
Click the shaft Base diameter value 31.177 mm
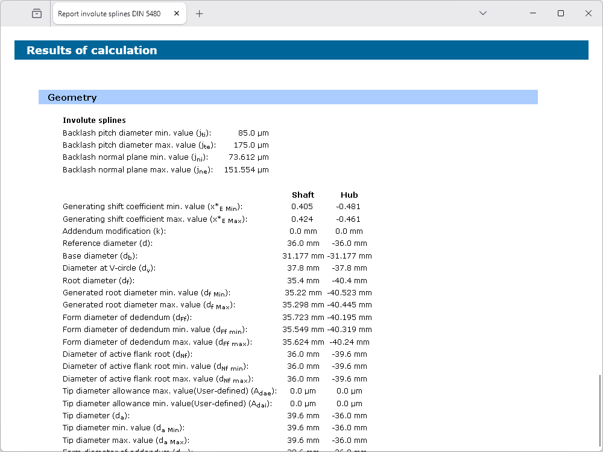coord(302,256)
